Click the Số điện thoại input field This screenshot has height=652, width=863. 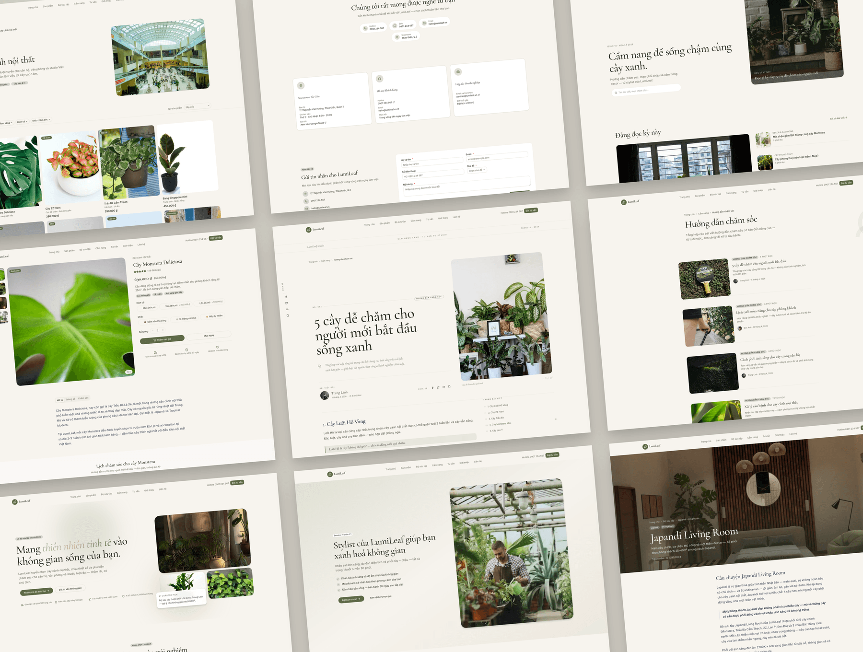coord(432,175)
